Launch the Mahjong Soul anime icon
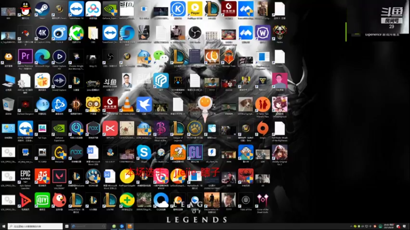Screen dimensions: 410x230 [279, 105]
